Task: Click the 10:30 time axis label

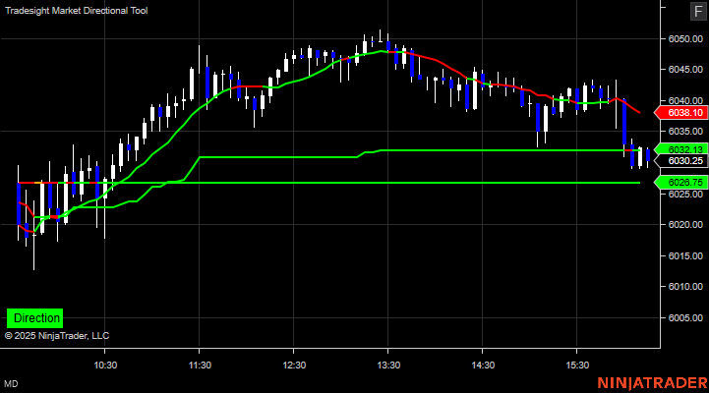Action: pos(105,365)
